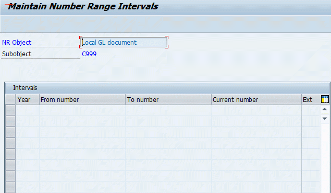Click the Intervals table title

25,87
